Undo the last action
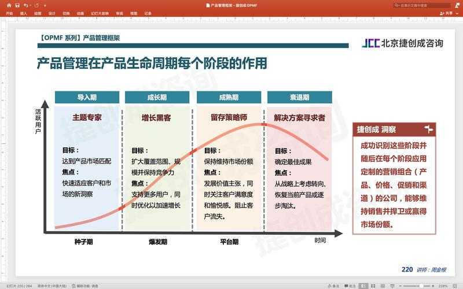This screenshot has width=463, height=289. 26,5
